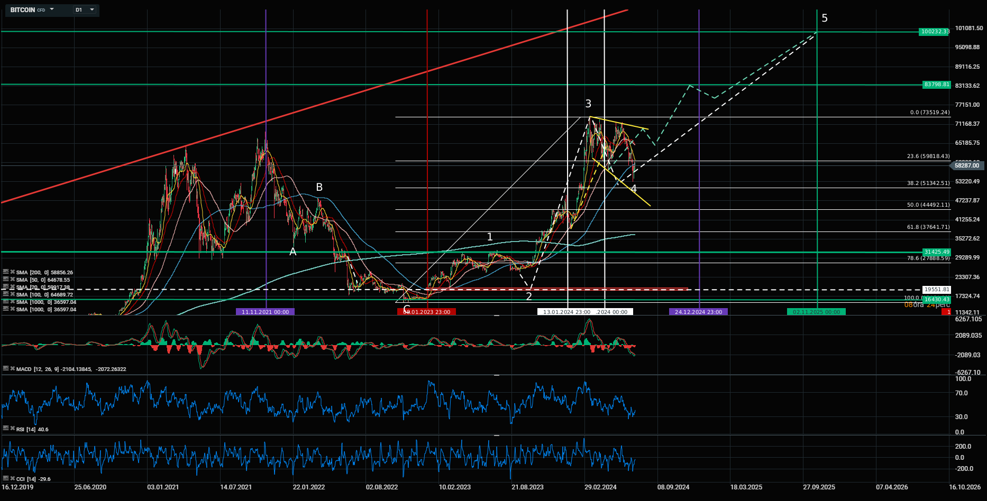Select the wave label 5 text annotation
The width and height of the screenshot is (987, 501).
824,18
